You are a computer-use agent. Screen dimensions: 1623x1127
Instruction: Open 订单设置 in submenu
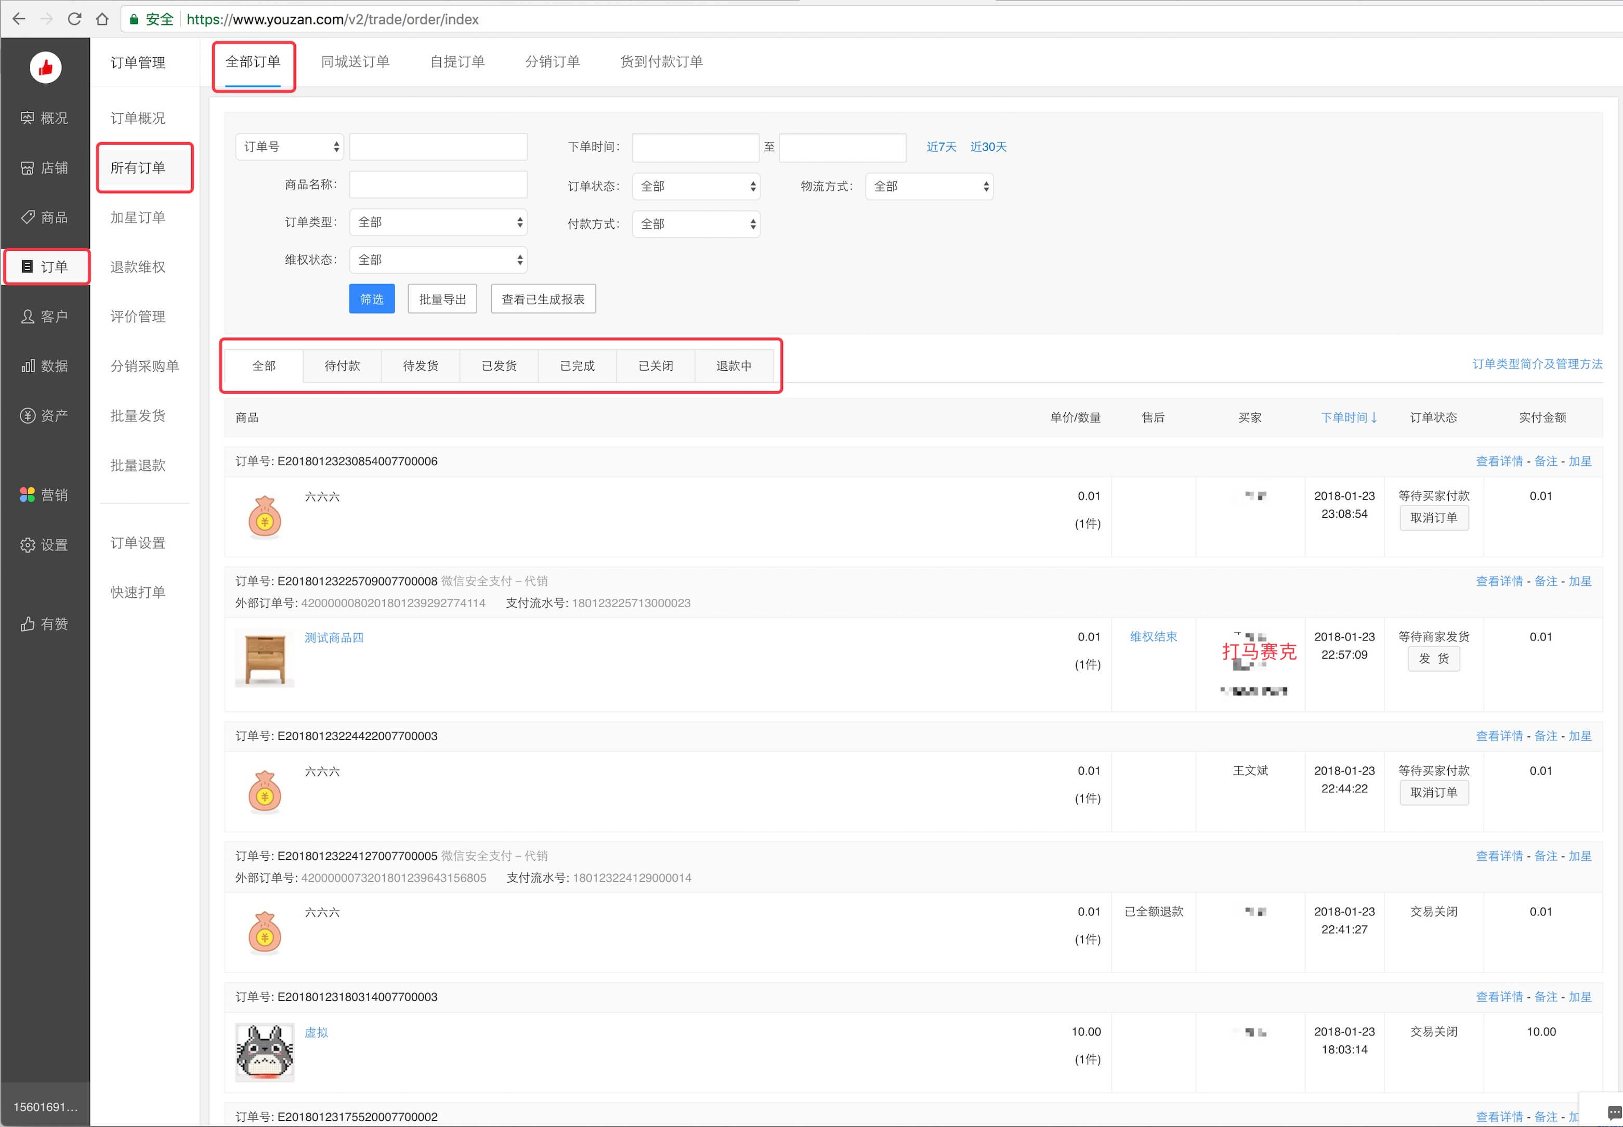[x=138, y=542]
